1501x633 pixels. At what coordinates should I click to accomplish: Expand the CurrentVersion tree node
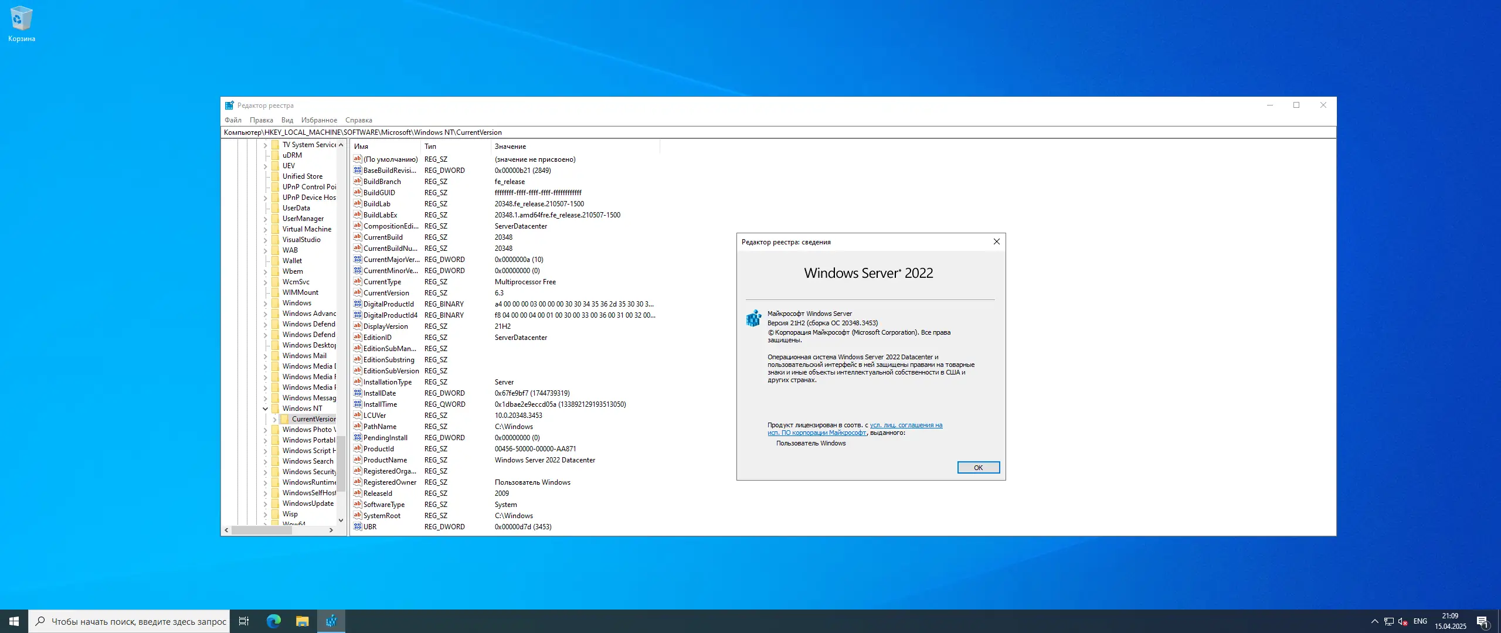pyautogui.click(x=274, y=419)
